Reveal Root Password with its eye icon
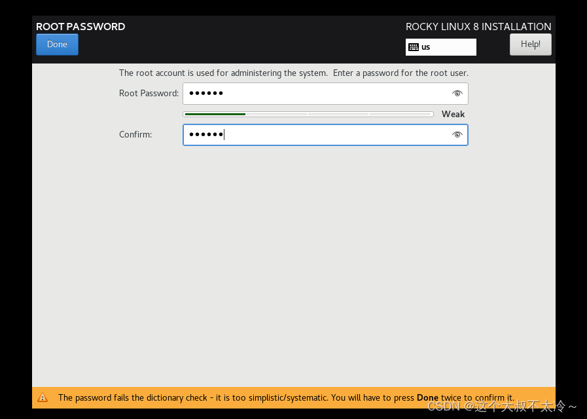This screenshot has width=587, height=419. (457, 94)
